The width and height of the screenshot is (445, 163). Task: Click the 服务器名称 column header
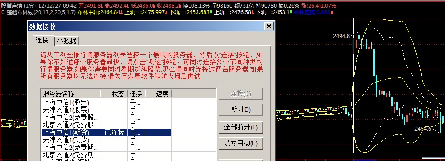[70, 94]
